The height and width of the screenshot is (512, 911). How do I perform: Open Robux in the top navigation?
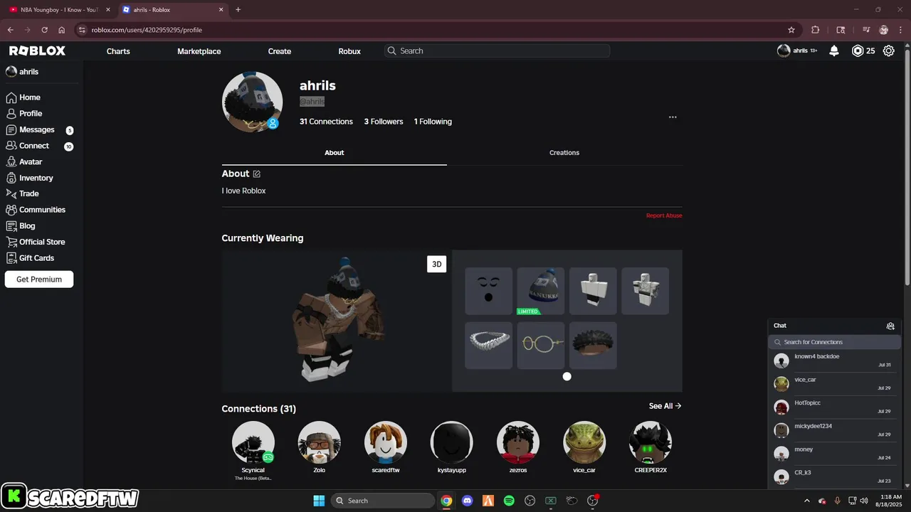pyautogui.click(x=349, y=51)
